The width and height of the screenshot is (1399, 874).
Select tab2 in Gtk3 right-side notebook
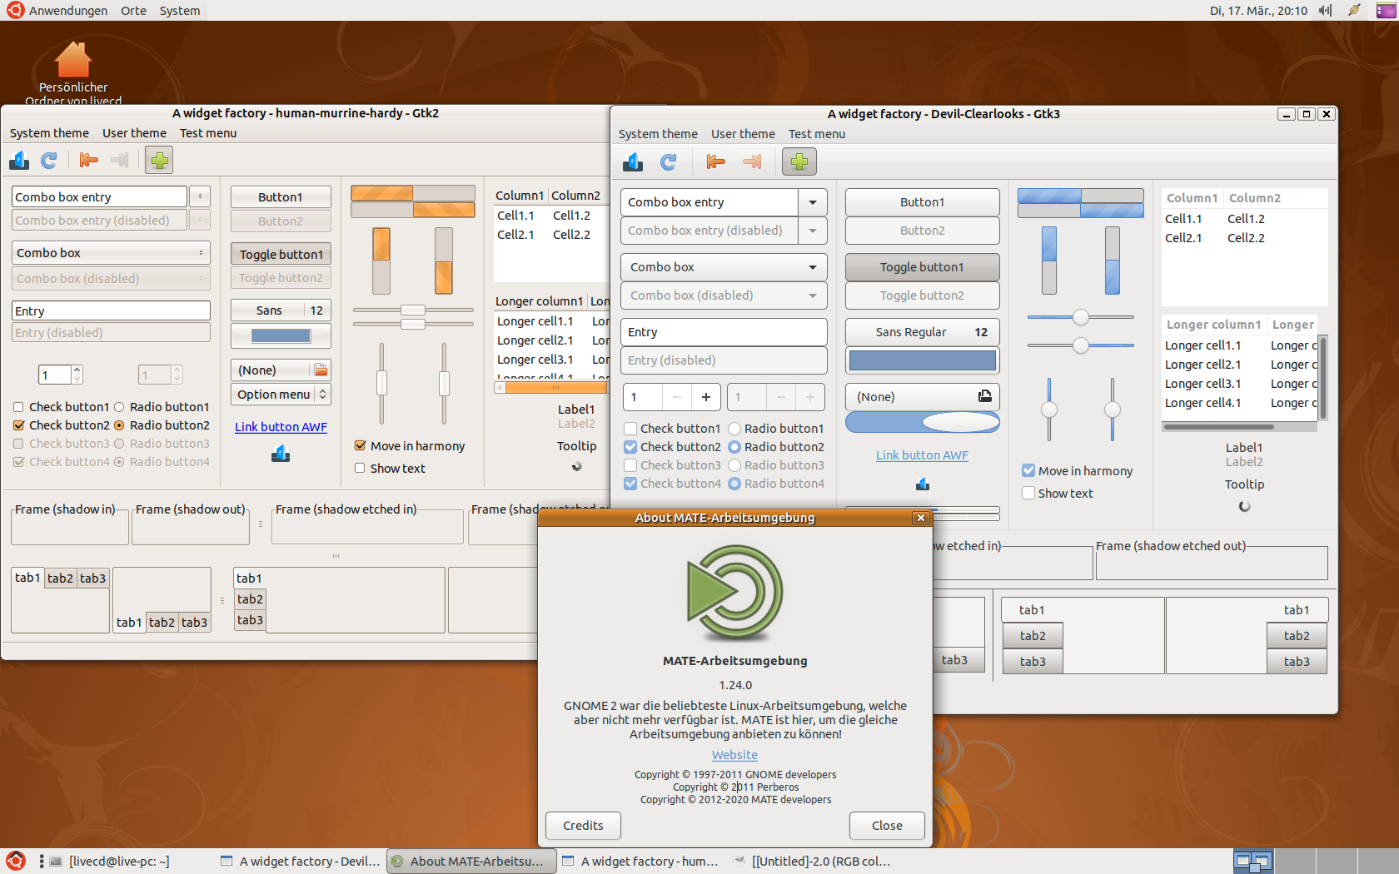1297,636
